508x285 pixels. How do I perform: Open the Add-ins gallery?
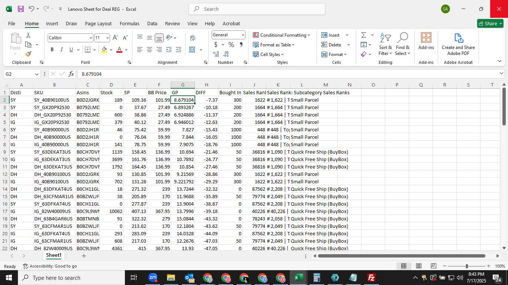click(x=426, y=41)
